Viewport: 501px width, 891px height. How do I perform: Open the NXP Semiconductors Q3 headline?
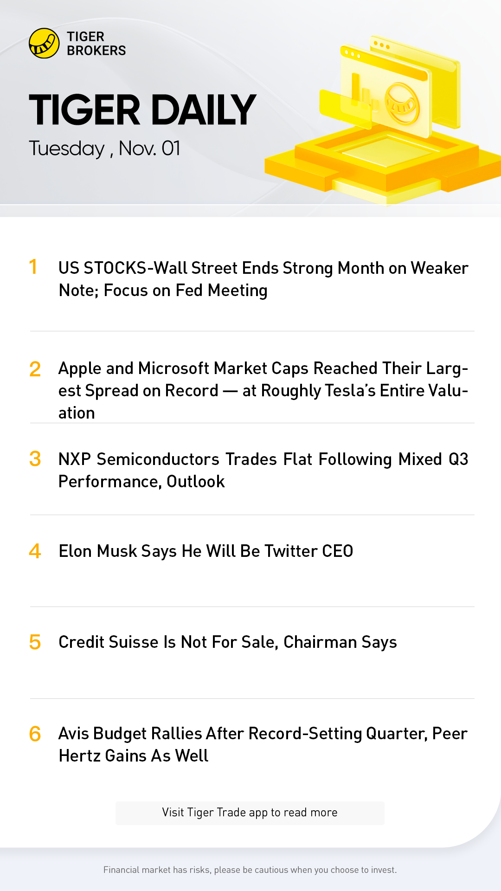(x=263, y=470)
